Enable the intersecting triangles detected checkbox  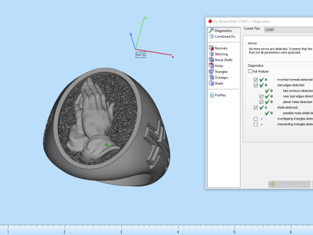tap(256, 124)
